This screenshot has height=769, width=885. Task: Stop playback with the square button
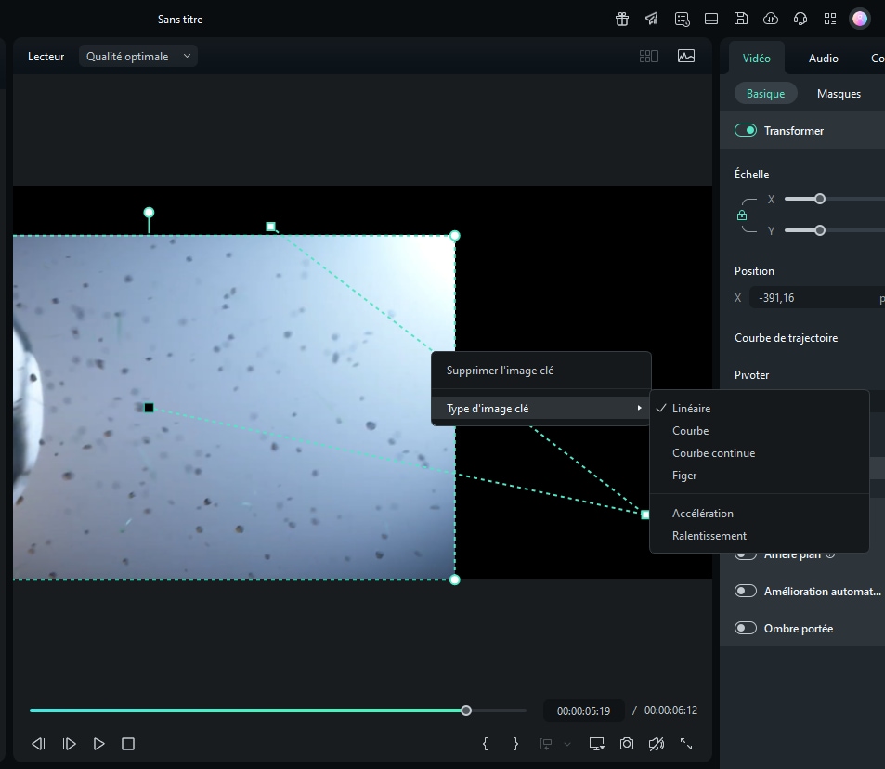128,744
